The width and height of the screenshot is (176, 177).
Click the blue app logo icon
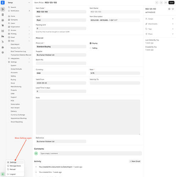[x=2, y=2]
